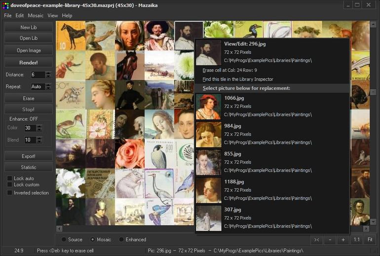Decrease the Repeat value with down arrow
Image resolution: width=380 pixels, height=256 pixels.
point(48,88)
